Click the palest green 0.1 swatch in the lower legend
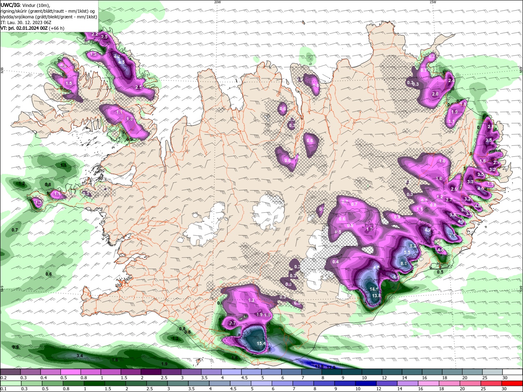Viewport: 523px width, 392px height. pyautogui.click(x=10, y=383)
